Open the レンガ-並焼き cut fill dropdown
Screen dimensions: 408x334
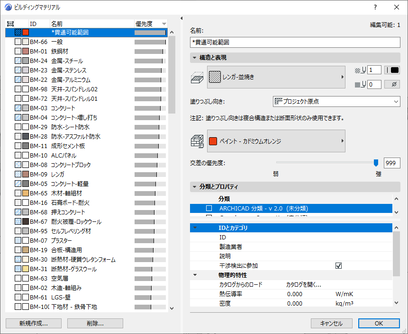click(276, 77)
